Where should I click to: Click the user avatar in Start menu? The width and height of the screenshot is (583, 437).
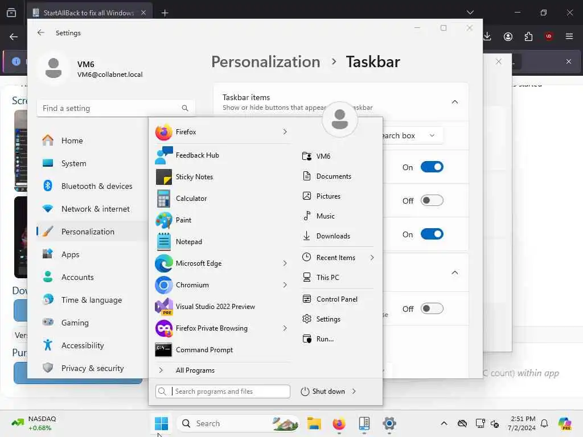(340, 119)
